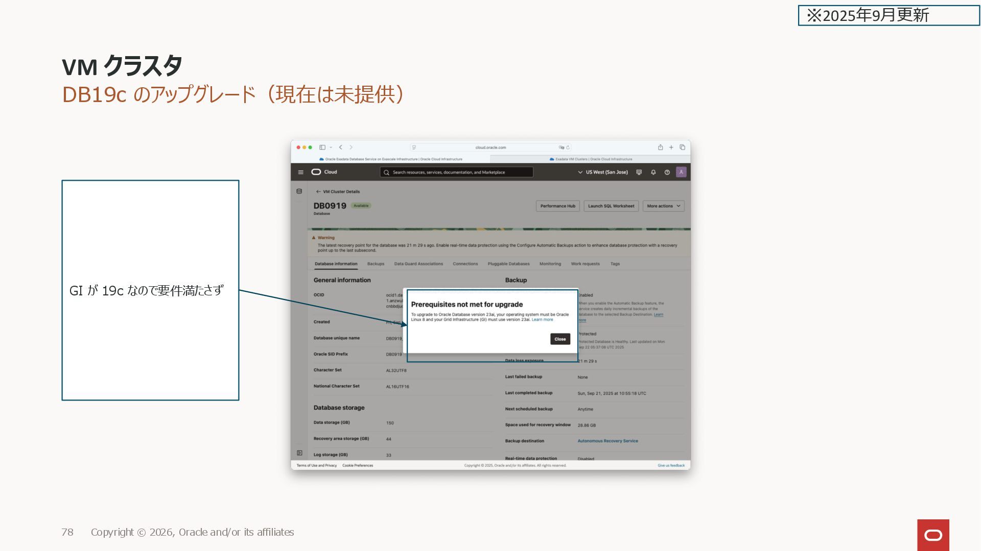Viewport: 981px width, 551px height.
Task: Open the user profile avatar menu
Action: (681, 172)
